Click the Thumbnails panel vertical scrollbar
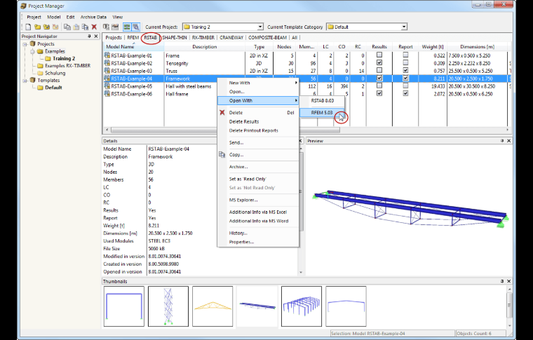The height and width of the screenshot is (340, 533). tap(509, 306)
